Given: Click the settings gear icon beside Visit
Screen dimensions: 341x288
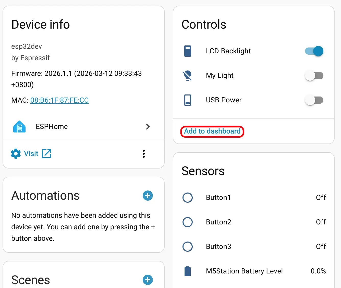Looking at the screenshot, I should pos(16,154).
